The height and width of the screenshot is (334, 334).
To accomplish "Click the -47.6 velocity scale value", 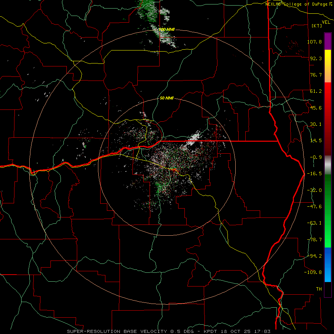I will click(314, 207).
